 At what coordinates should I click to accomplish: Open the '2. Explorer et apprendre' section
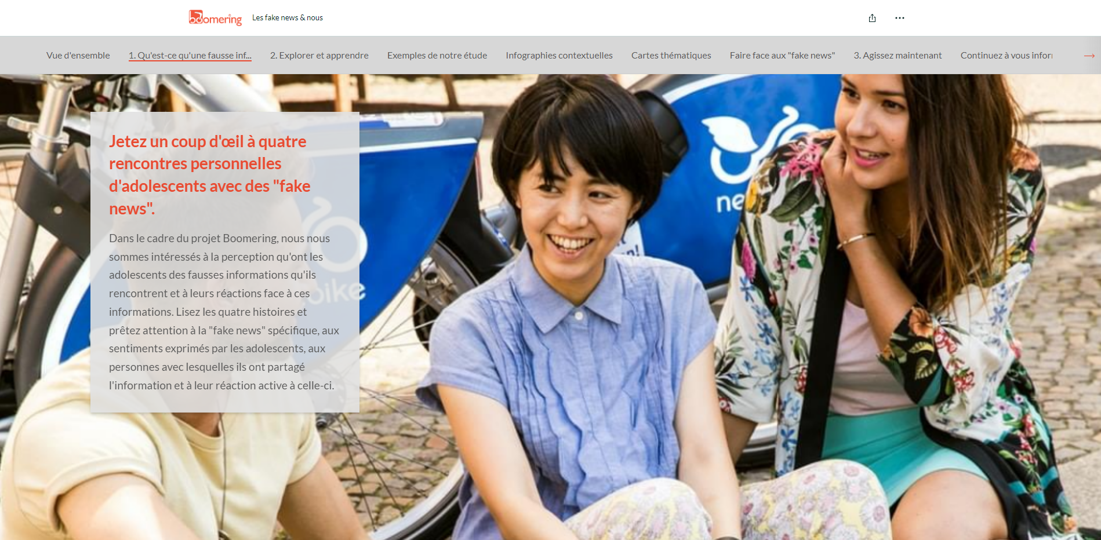pos(319,56)
